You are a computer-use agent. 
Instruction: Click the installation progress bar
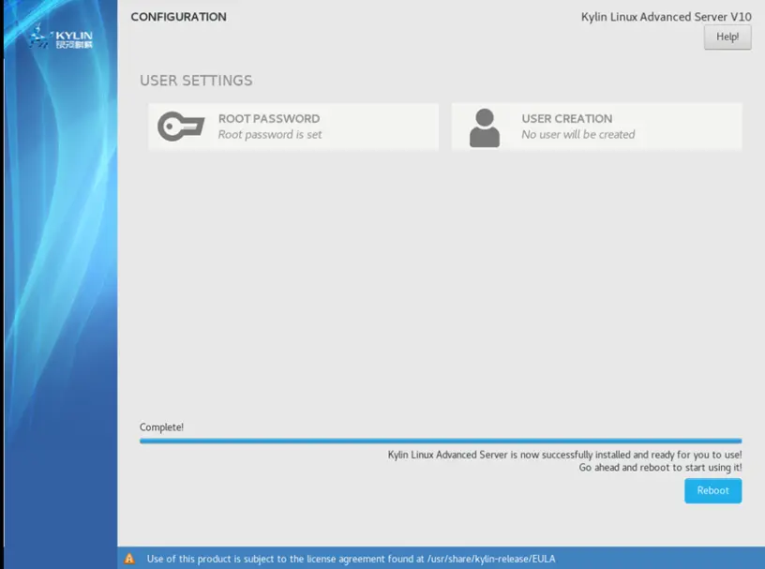pyautogui.click(x=441, y=441)
